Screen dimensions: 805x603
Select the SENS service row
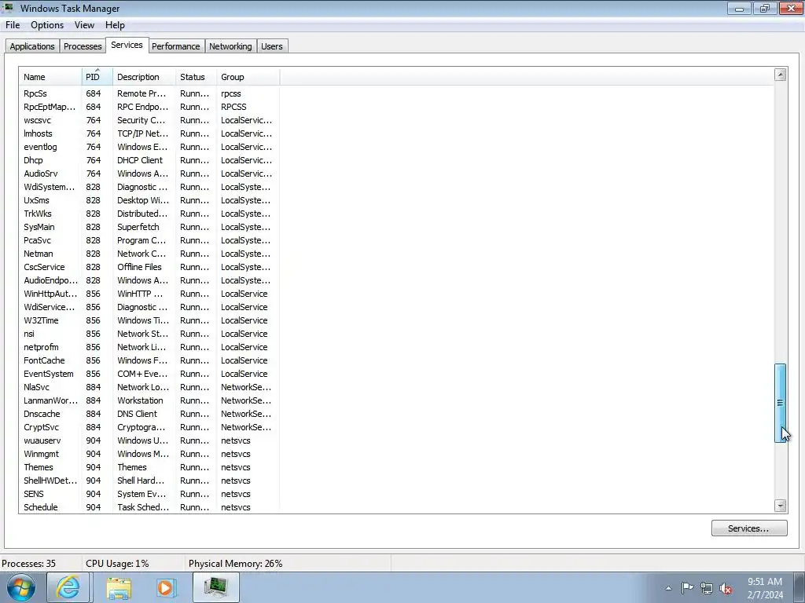(149, 493)
